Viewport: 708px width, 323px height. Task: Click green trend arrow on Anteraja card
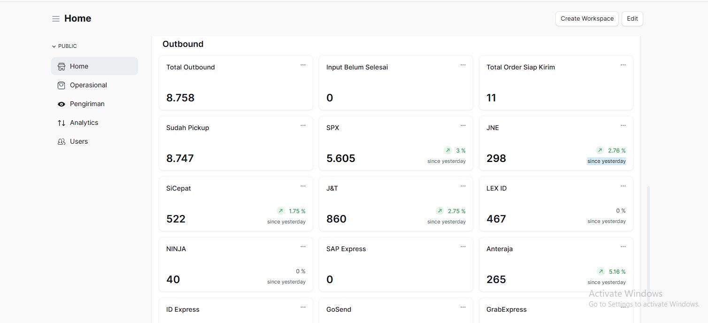[600, 272]
